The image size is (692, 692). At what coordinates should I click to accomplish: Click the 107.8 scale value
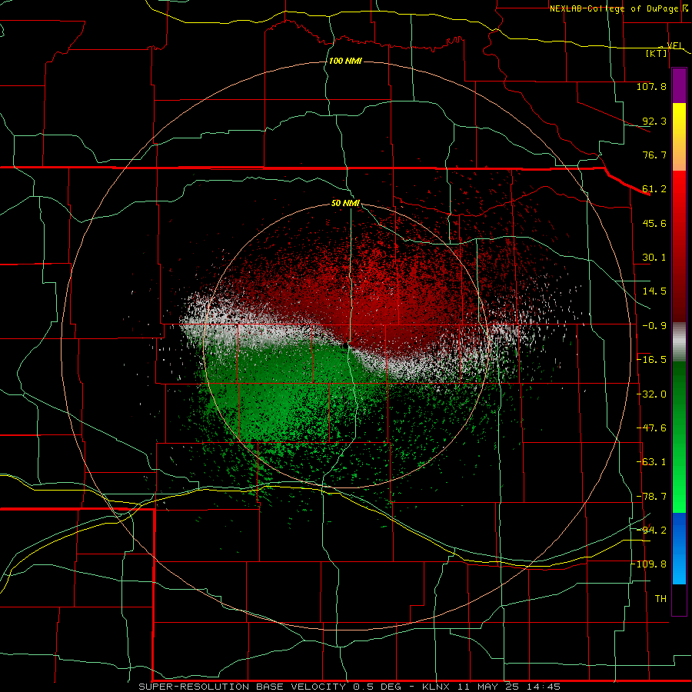[651, 86]
